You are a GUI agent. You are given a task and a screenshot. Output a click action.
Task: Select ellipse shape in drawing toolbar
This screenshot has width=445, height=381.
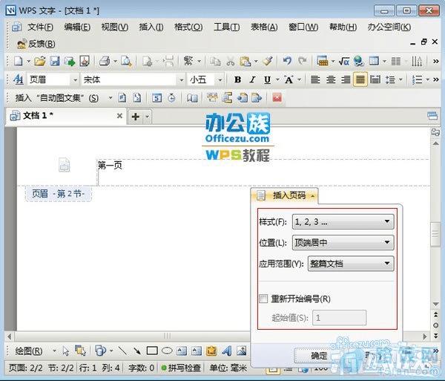click(x=167, y=351)
